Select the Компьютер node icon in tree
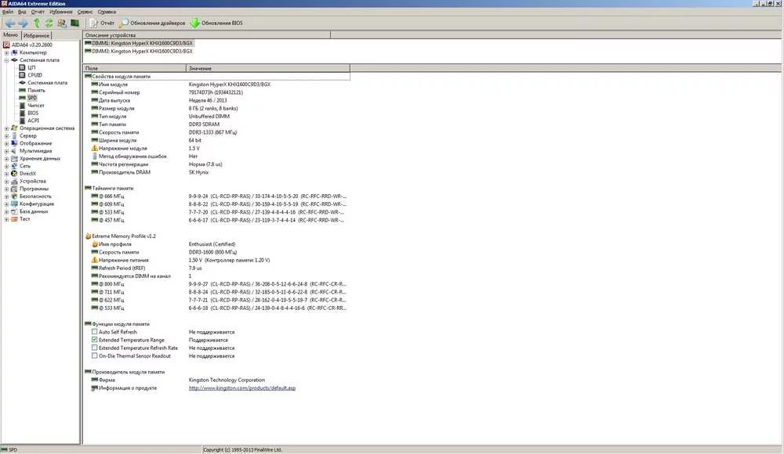Image resolution: width=784 pixels, height=454 pixels. [x=14, y=52]
